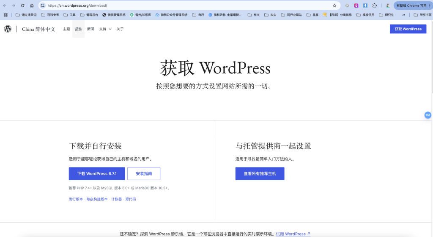
Task: Click the 有新版 Chrome 可用 update button
Action: tap(411, 5)
